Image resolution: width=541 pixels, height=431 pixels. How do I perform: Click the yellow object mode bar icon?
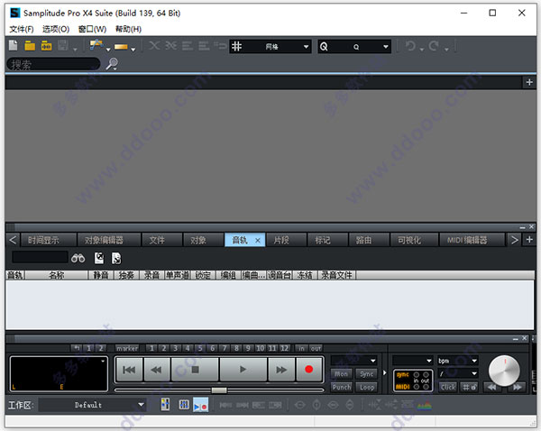tap(121, 47)
